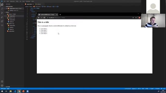
Task: Open the Accounts icon in activity bar
Action: pos(2,81)
